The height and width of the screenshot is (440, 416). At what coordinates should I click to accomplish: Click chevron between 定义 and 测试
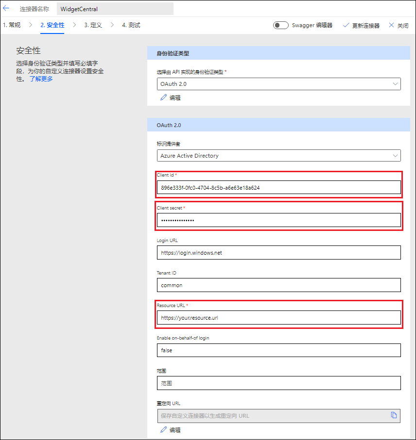tap(112, 25)
